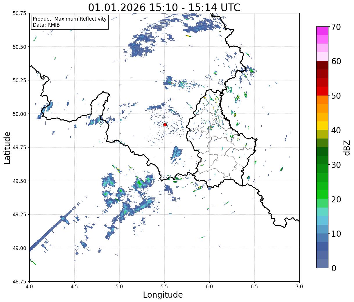Viewport: 354px width, 302px height.
Task: Click the 49.75 latitude tick label
Action: (19, 148)
